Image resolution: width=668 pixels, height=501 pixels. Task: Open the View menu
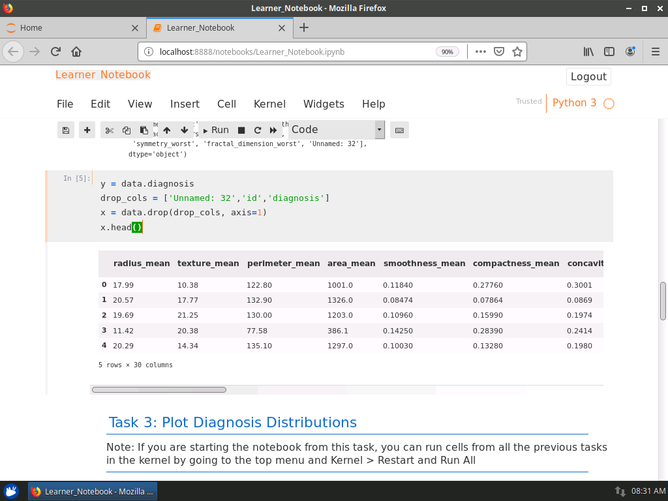coord(140,104)
